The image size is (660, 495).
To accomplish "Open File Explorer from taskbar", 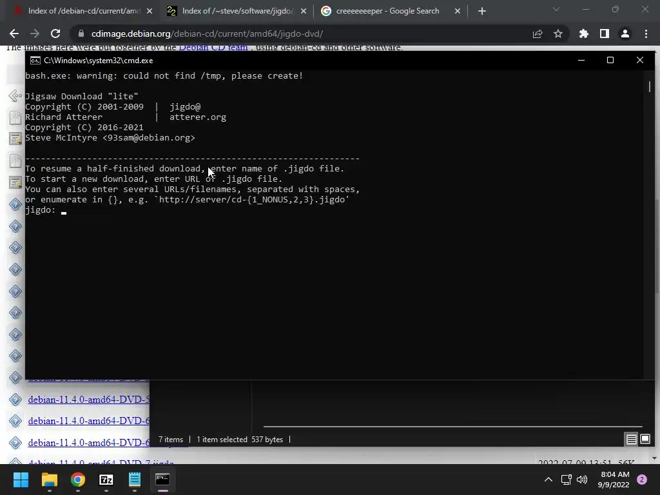I will (49, 480).
